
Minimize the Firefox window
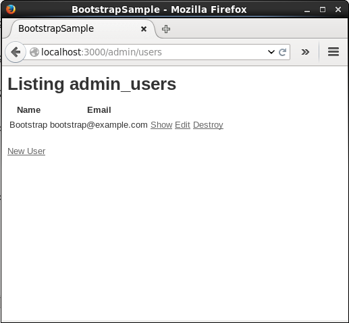point(307,10)
